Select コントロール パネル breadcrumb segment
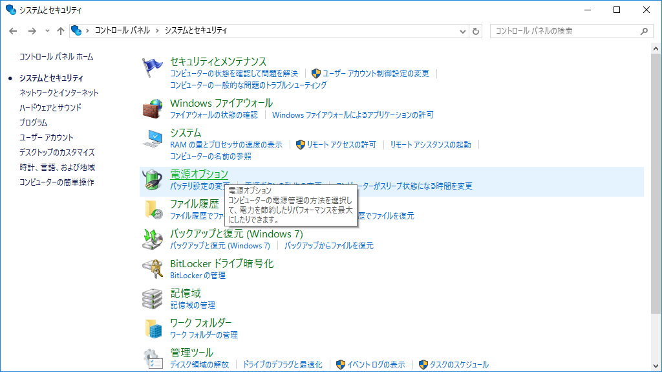Viewport: 662px width, 372px height. (x=122, y=30)
